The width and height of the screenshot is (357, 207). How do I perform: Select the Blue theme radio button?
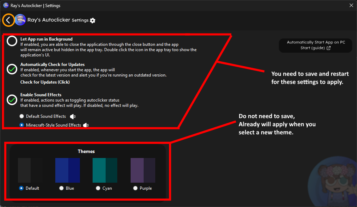(x=61, y=188)
